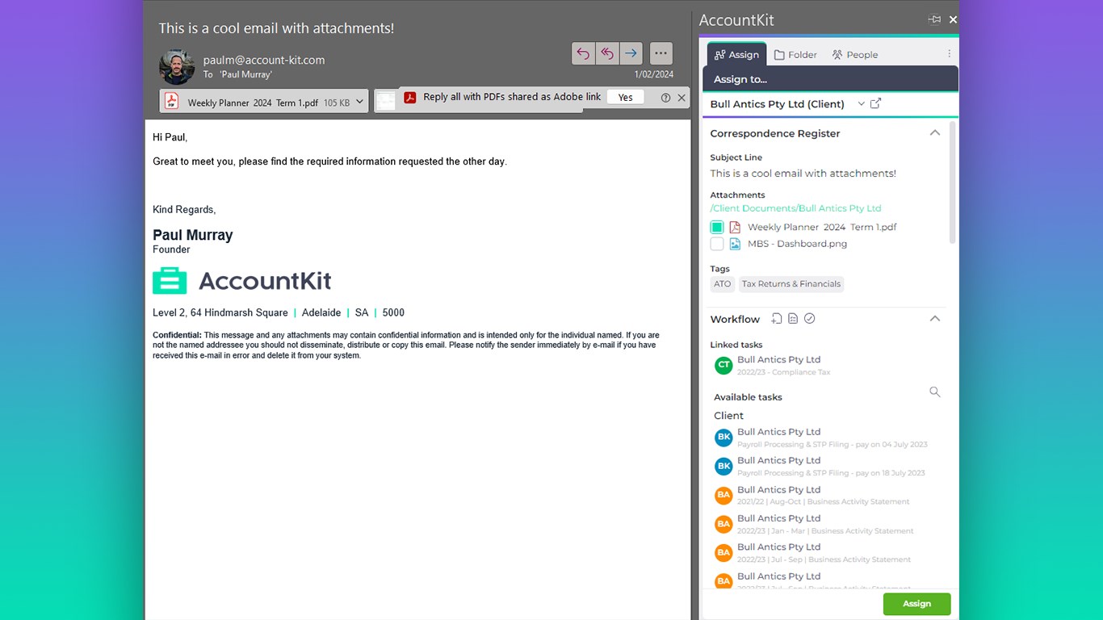Click image file icon beside MBS Dashboard

pos(735,244)
